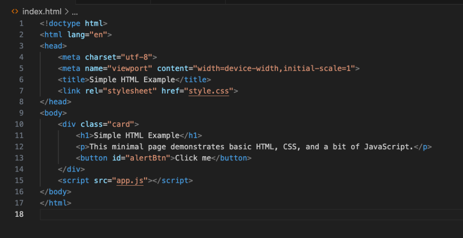Click the breadcrumb chevron after index.html
This screenshot has height=238, width=463.
tap(66, 11)
